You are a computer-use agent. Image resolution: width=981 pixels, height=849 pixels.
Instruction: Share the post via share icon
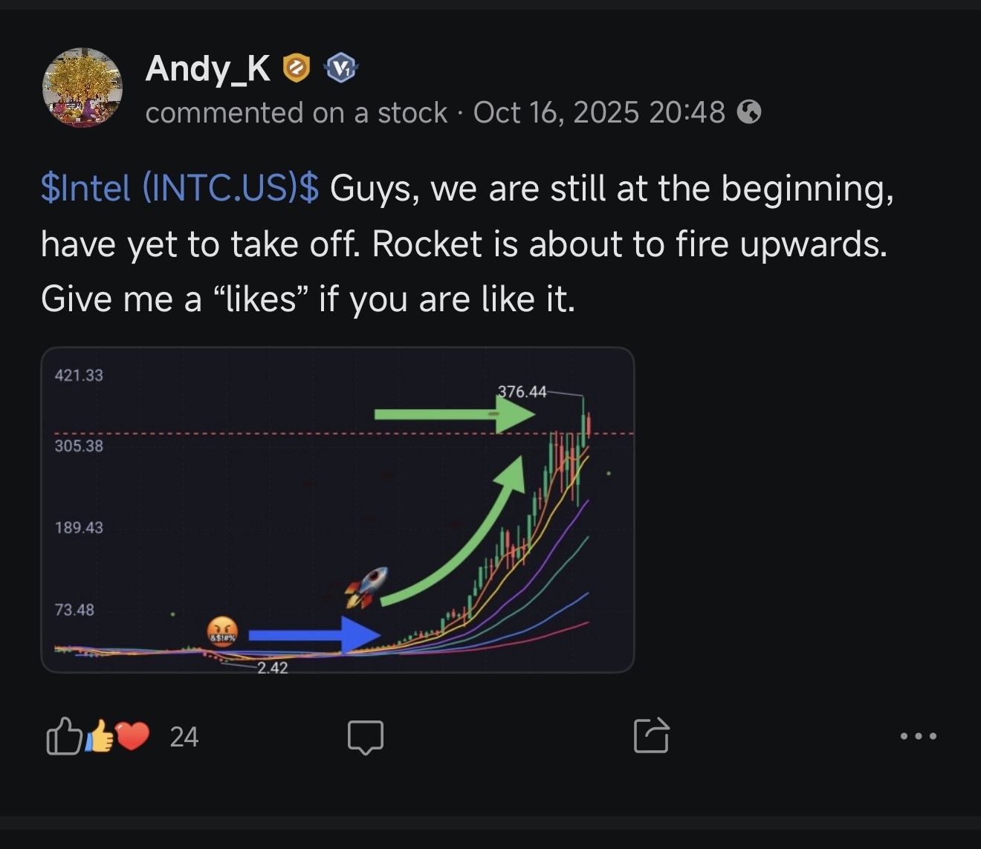pos(652,735)
